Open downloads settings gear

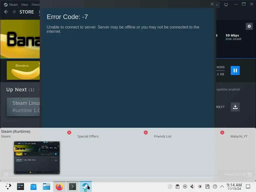point(249,26)
